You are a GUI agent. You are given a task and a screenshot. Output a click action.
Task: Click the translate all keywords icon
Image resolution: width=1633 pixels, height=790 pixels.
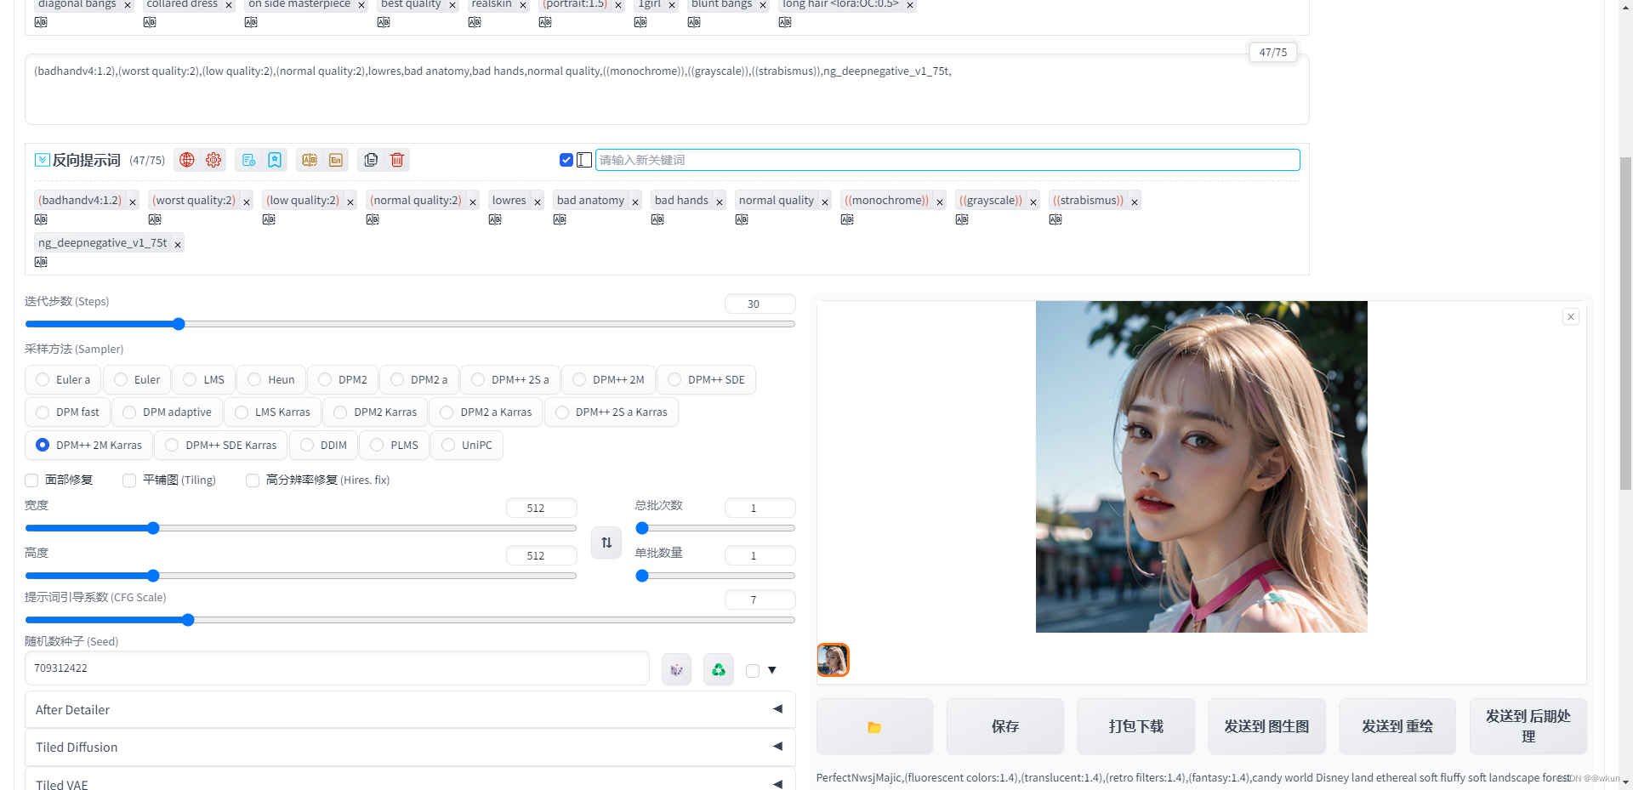(310, 160)
